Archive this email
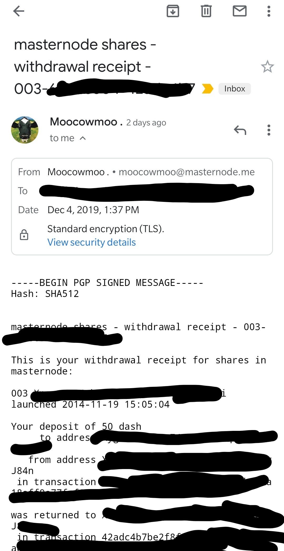This screenshot has width=284, height=551. coord(173,11)
